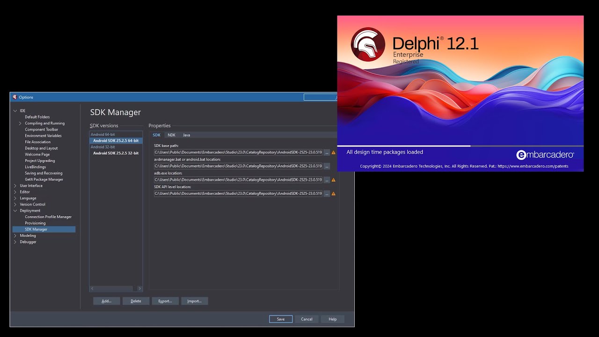
Task: Select GetIt Package Manager in the tree
Action: coord(44,180)
